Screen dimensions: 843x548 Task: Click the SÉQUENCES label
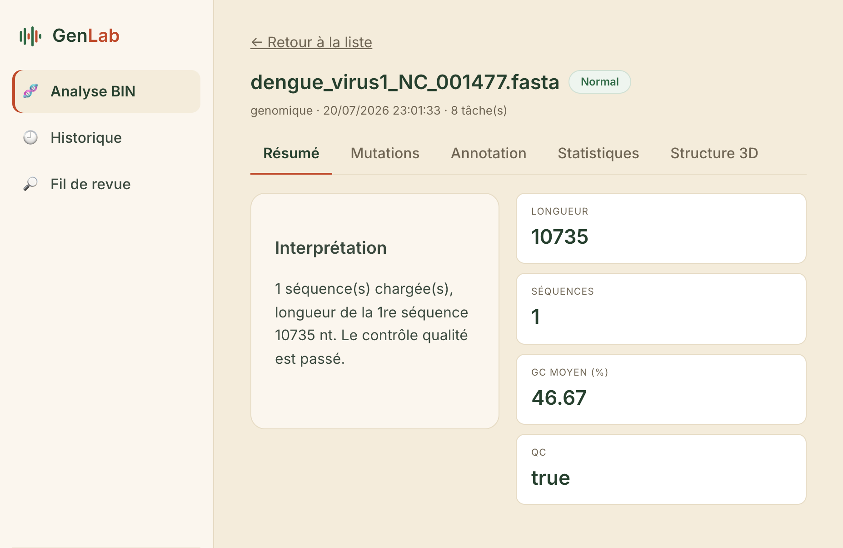tap(563, 292)
